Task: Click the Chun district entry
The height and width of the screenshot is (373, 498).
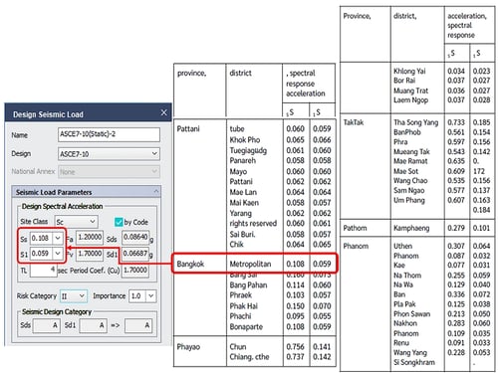Action: (238, 347)
